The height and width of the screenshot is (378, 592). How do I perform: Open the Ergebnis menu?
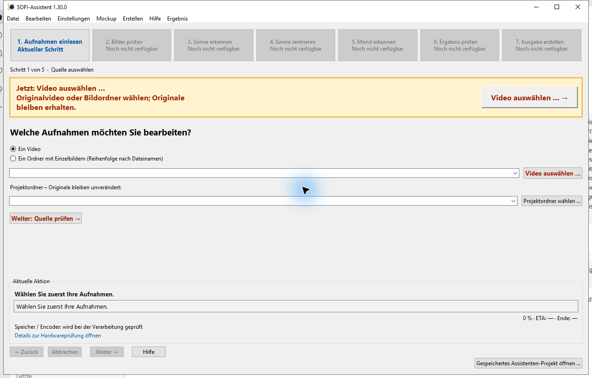177,19
